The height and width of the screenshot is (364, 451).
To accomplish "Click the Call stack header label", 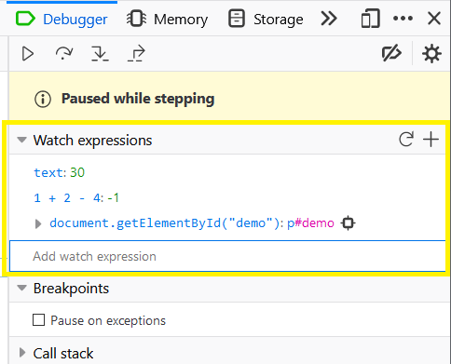I will click(x=63, y=354).
